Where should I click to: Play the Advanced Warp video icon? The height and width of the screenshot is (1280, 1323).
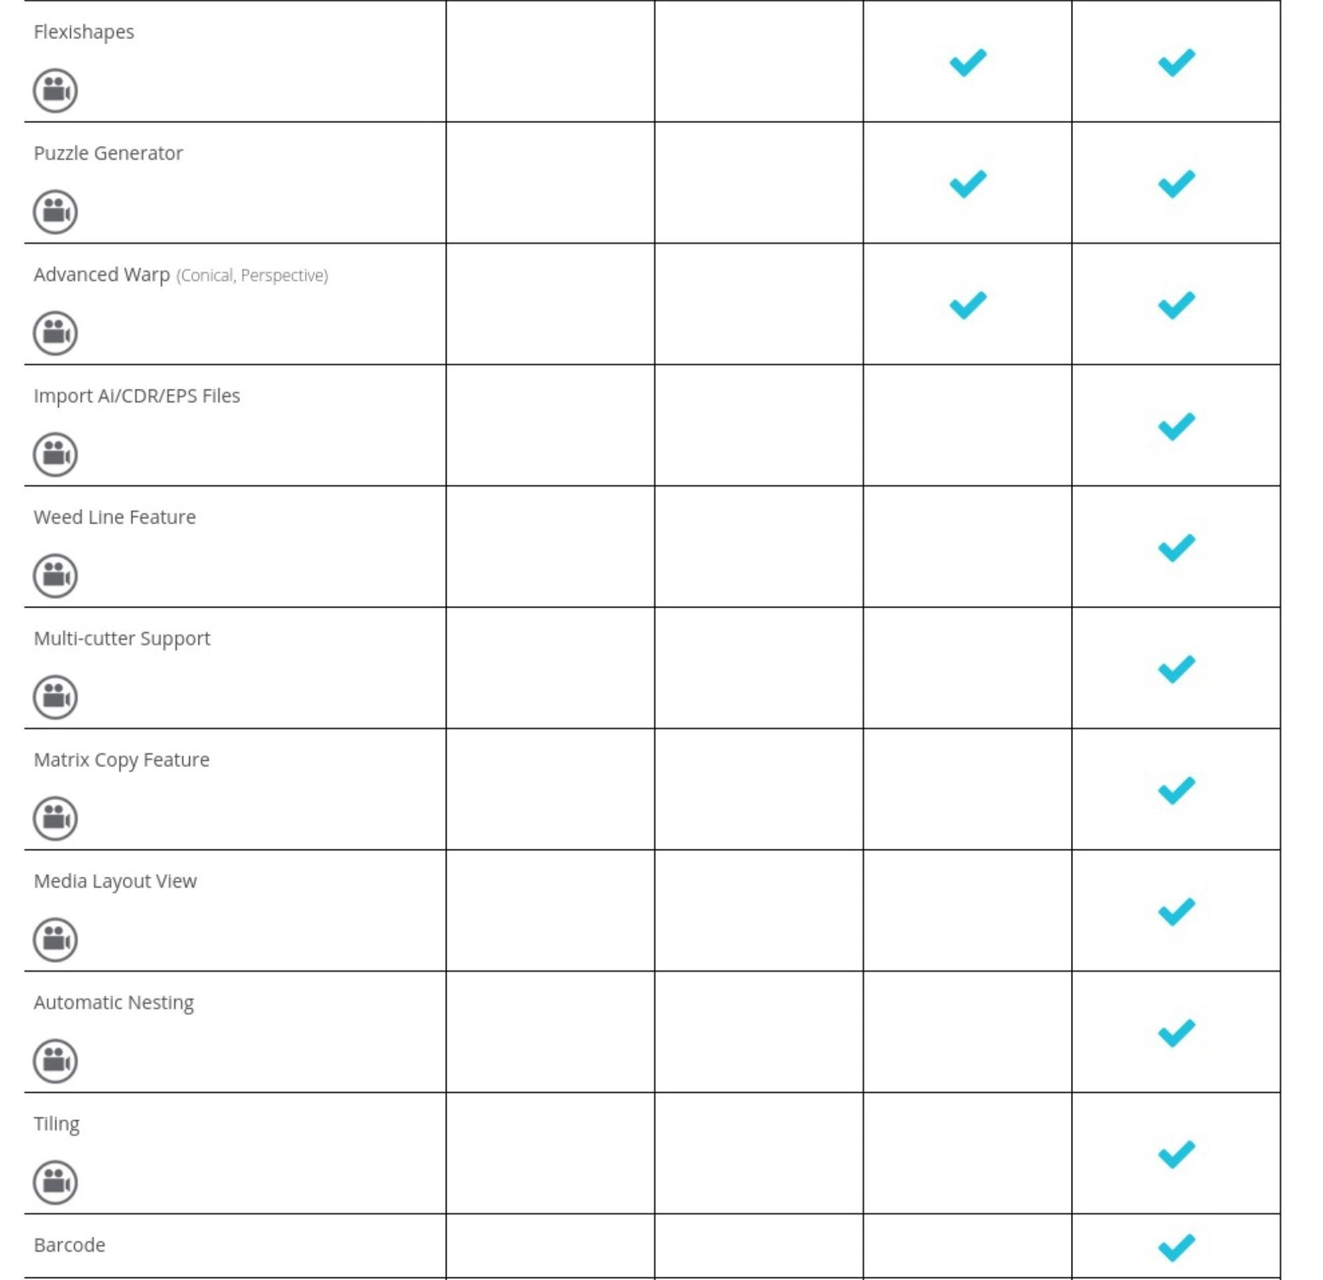55,333
